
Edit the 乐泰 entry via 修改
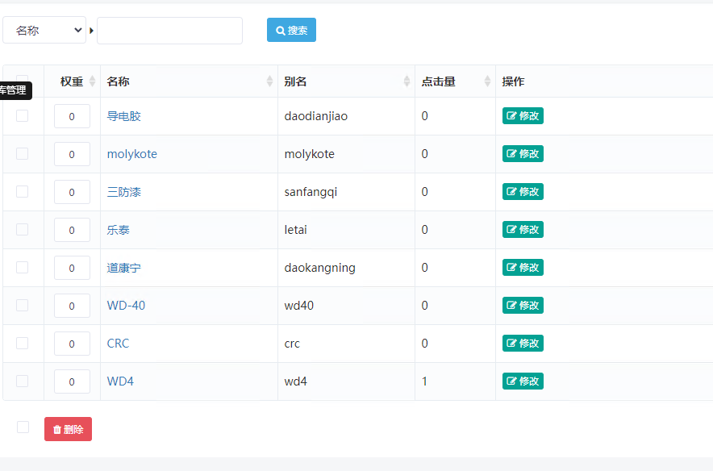523,230
